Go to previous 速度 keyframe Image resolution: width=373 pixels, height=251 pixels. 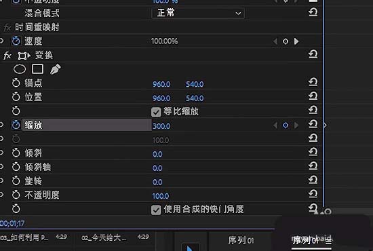click(275, 41)
